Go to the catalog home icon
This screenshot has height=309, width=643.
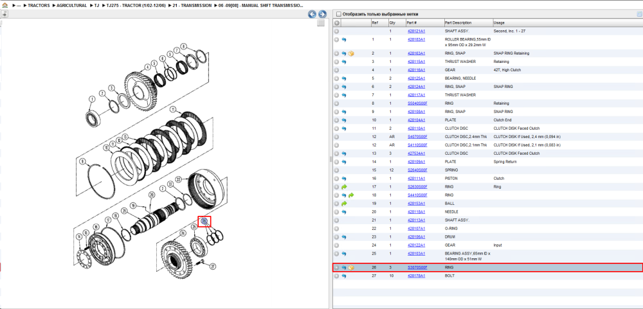click(5, 5)
